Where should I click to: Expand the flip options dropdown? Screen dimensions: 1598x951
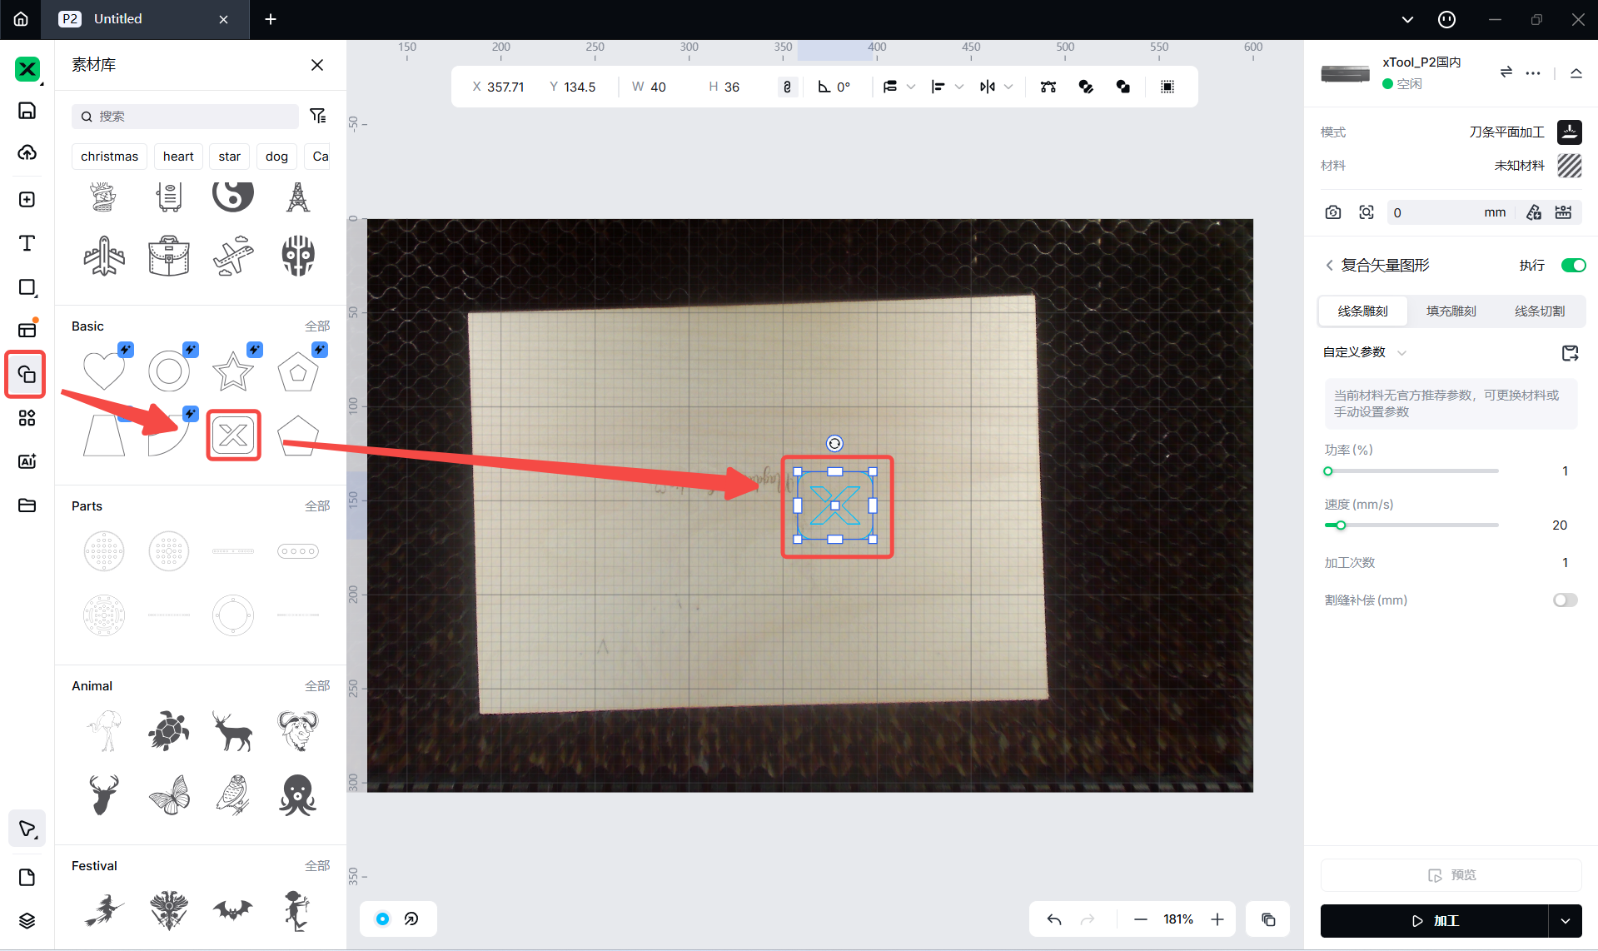(x=1008, y=87)
